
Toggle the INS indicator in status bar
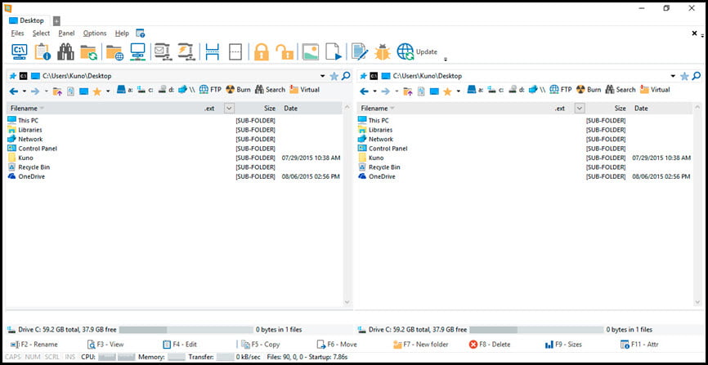coord(70,357)
